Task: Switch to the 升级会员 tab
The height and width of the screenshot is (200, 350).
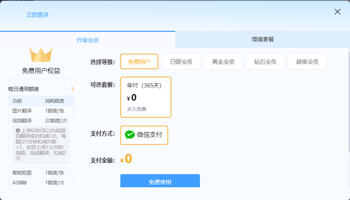Action: (x=87, y=40)
